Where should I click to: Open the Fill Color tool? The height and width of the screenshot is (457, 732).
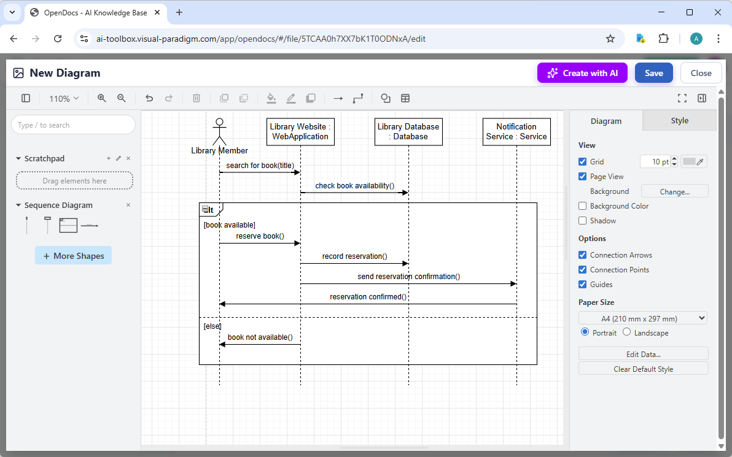[x=271, y=98]
